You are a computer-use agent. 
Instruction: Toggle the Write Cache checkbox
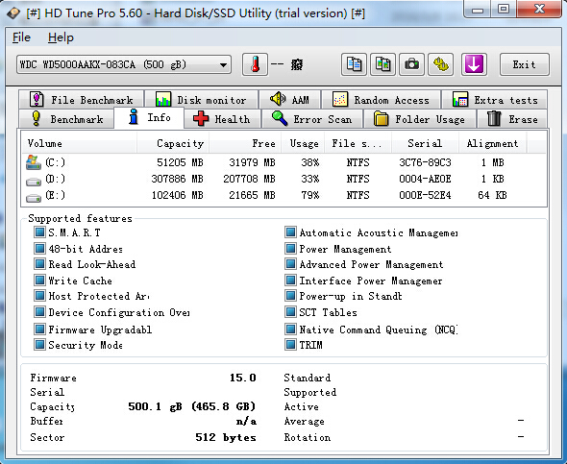coord(39,280)
